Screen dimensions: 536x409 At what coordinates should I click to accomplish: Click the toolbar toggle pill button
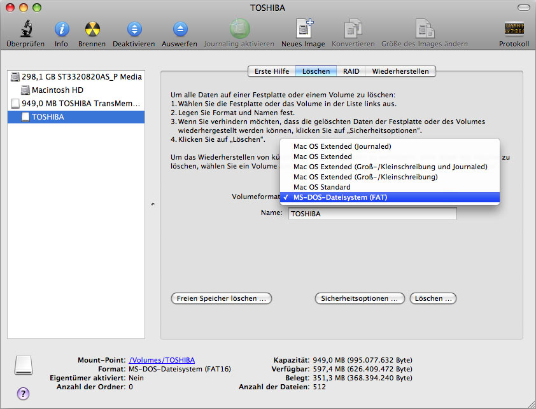(523, 8)
